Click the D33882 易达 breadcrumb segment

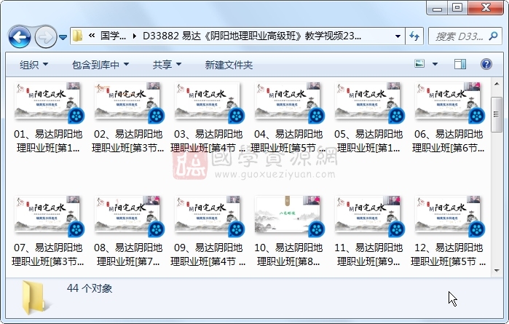pos(251,36)
